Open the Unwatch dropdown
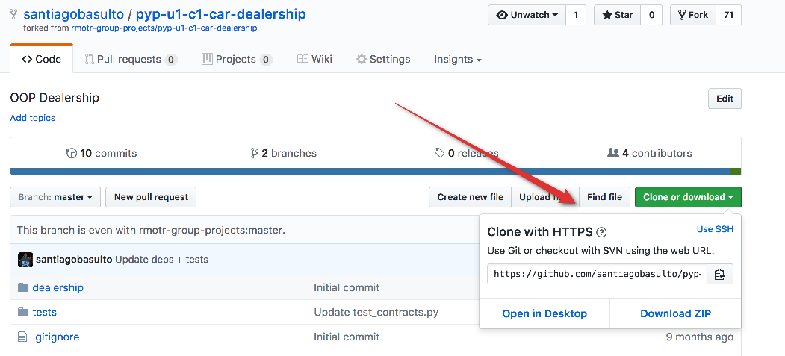This screenshot has width=785, height=356. (527, 15)
